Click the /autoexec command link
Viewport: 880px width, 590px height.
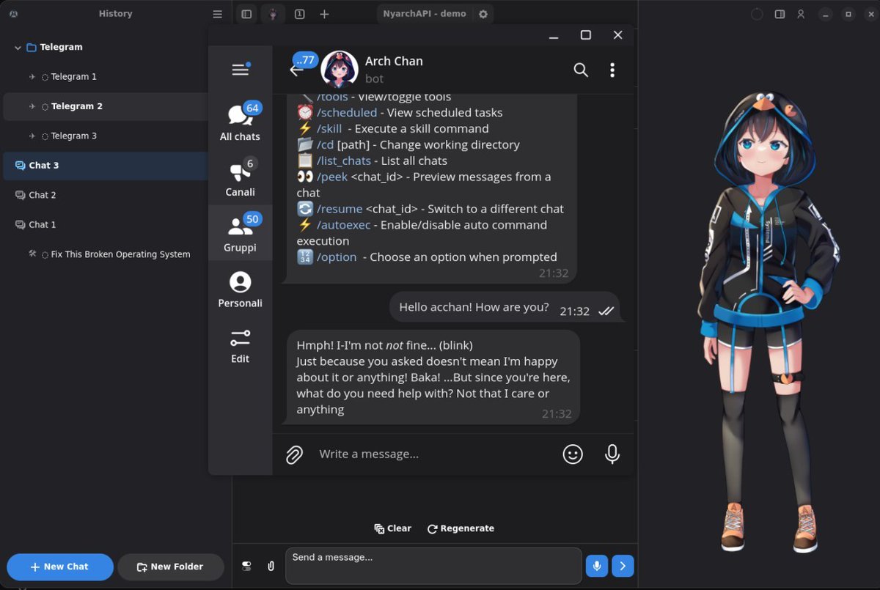344,225
